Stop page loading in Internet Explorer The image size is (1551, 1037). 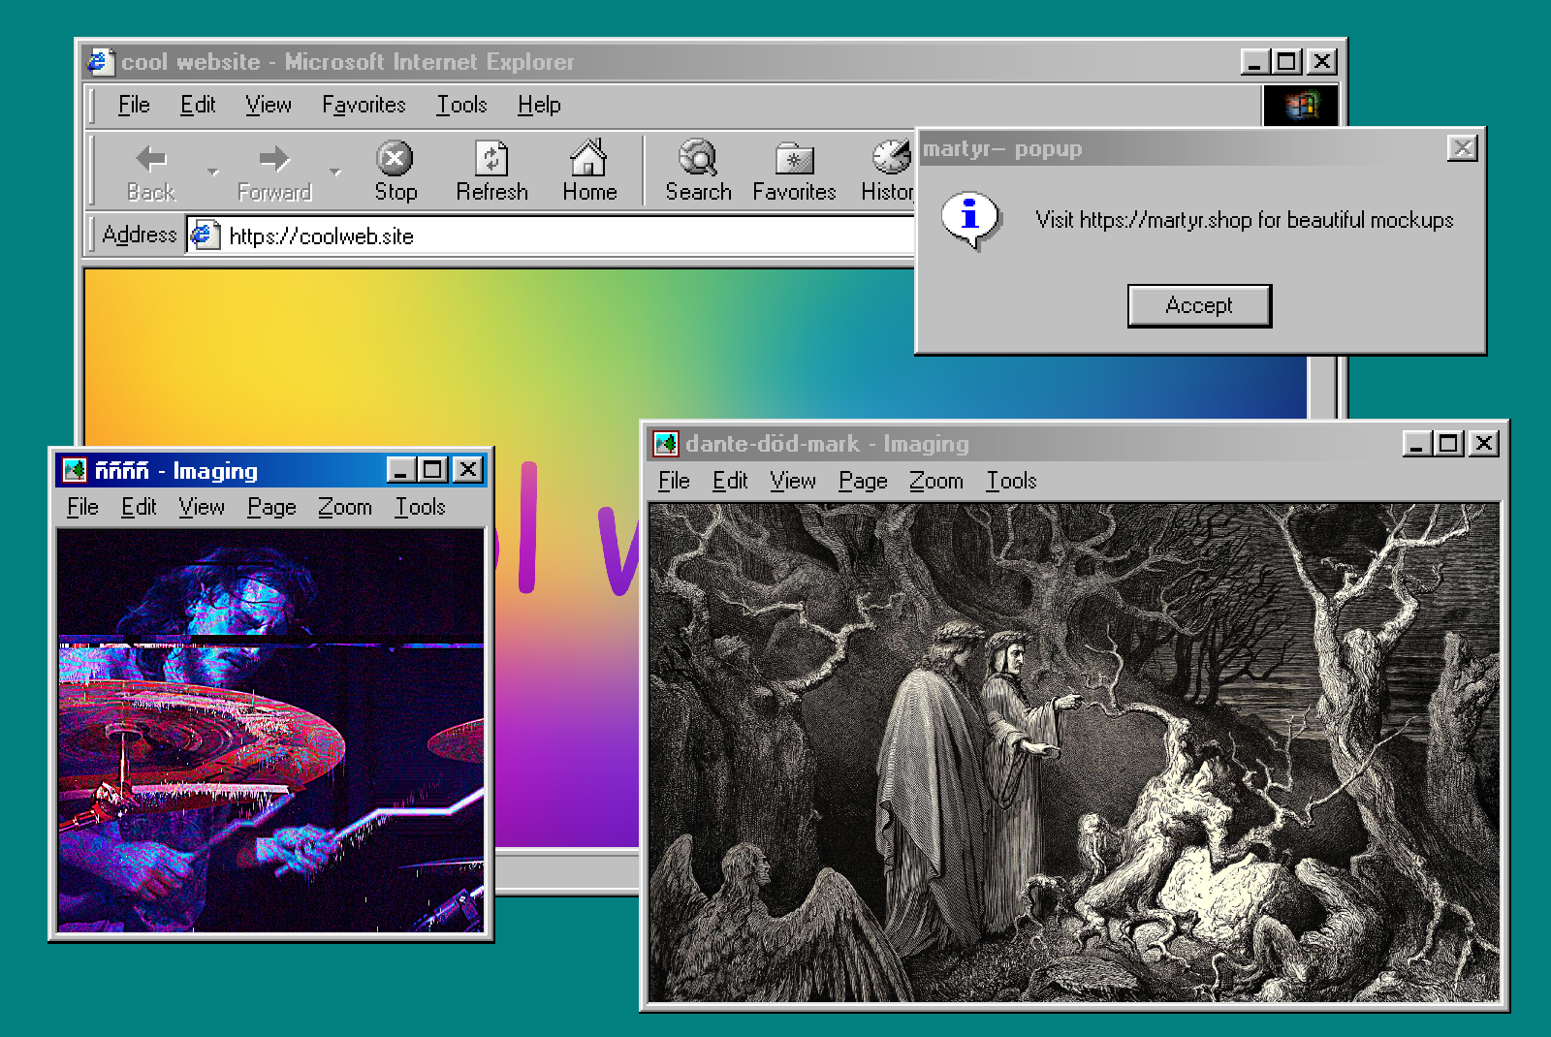[396, 172]
